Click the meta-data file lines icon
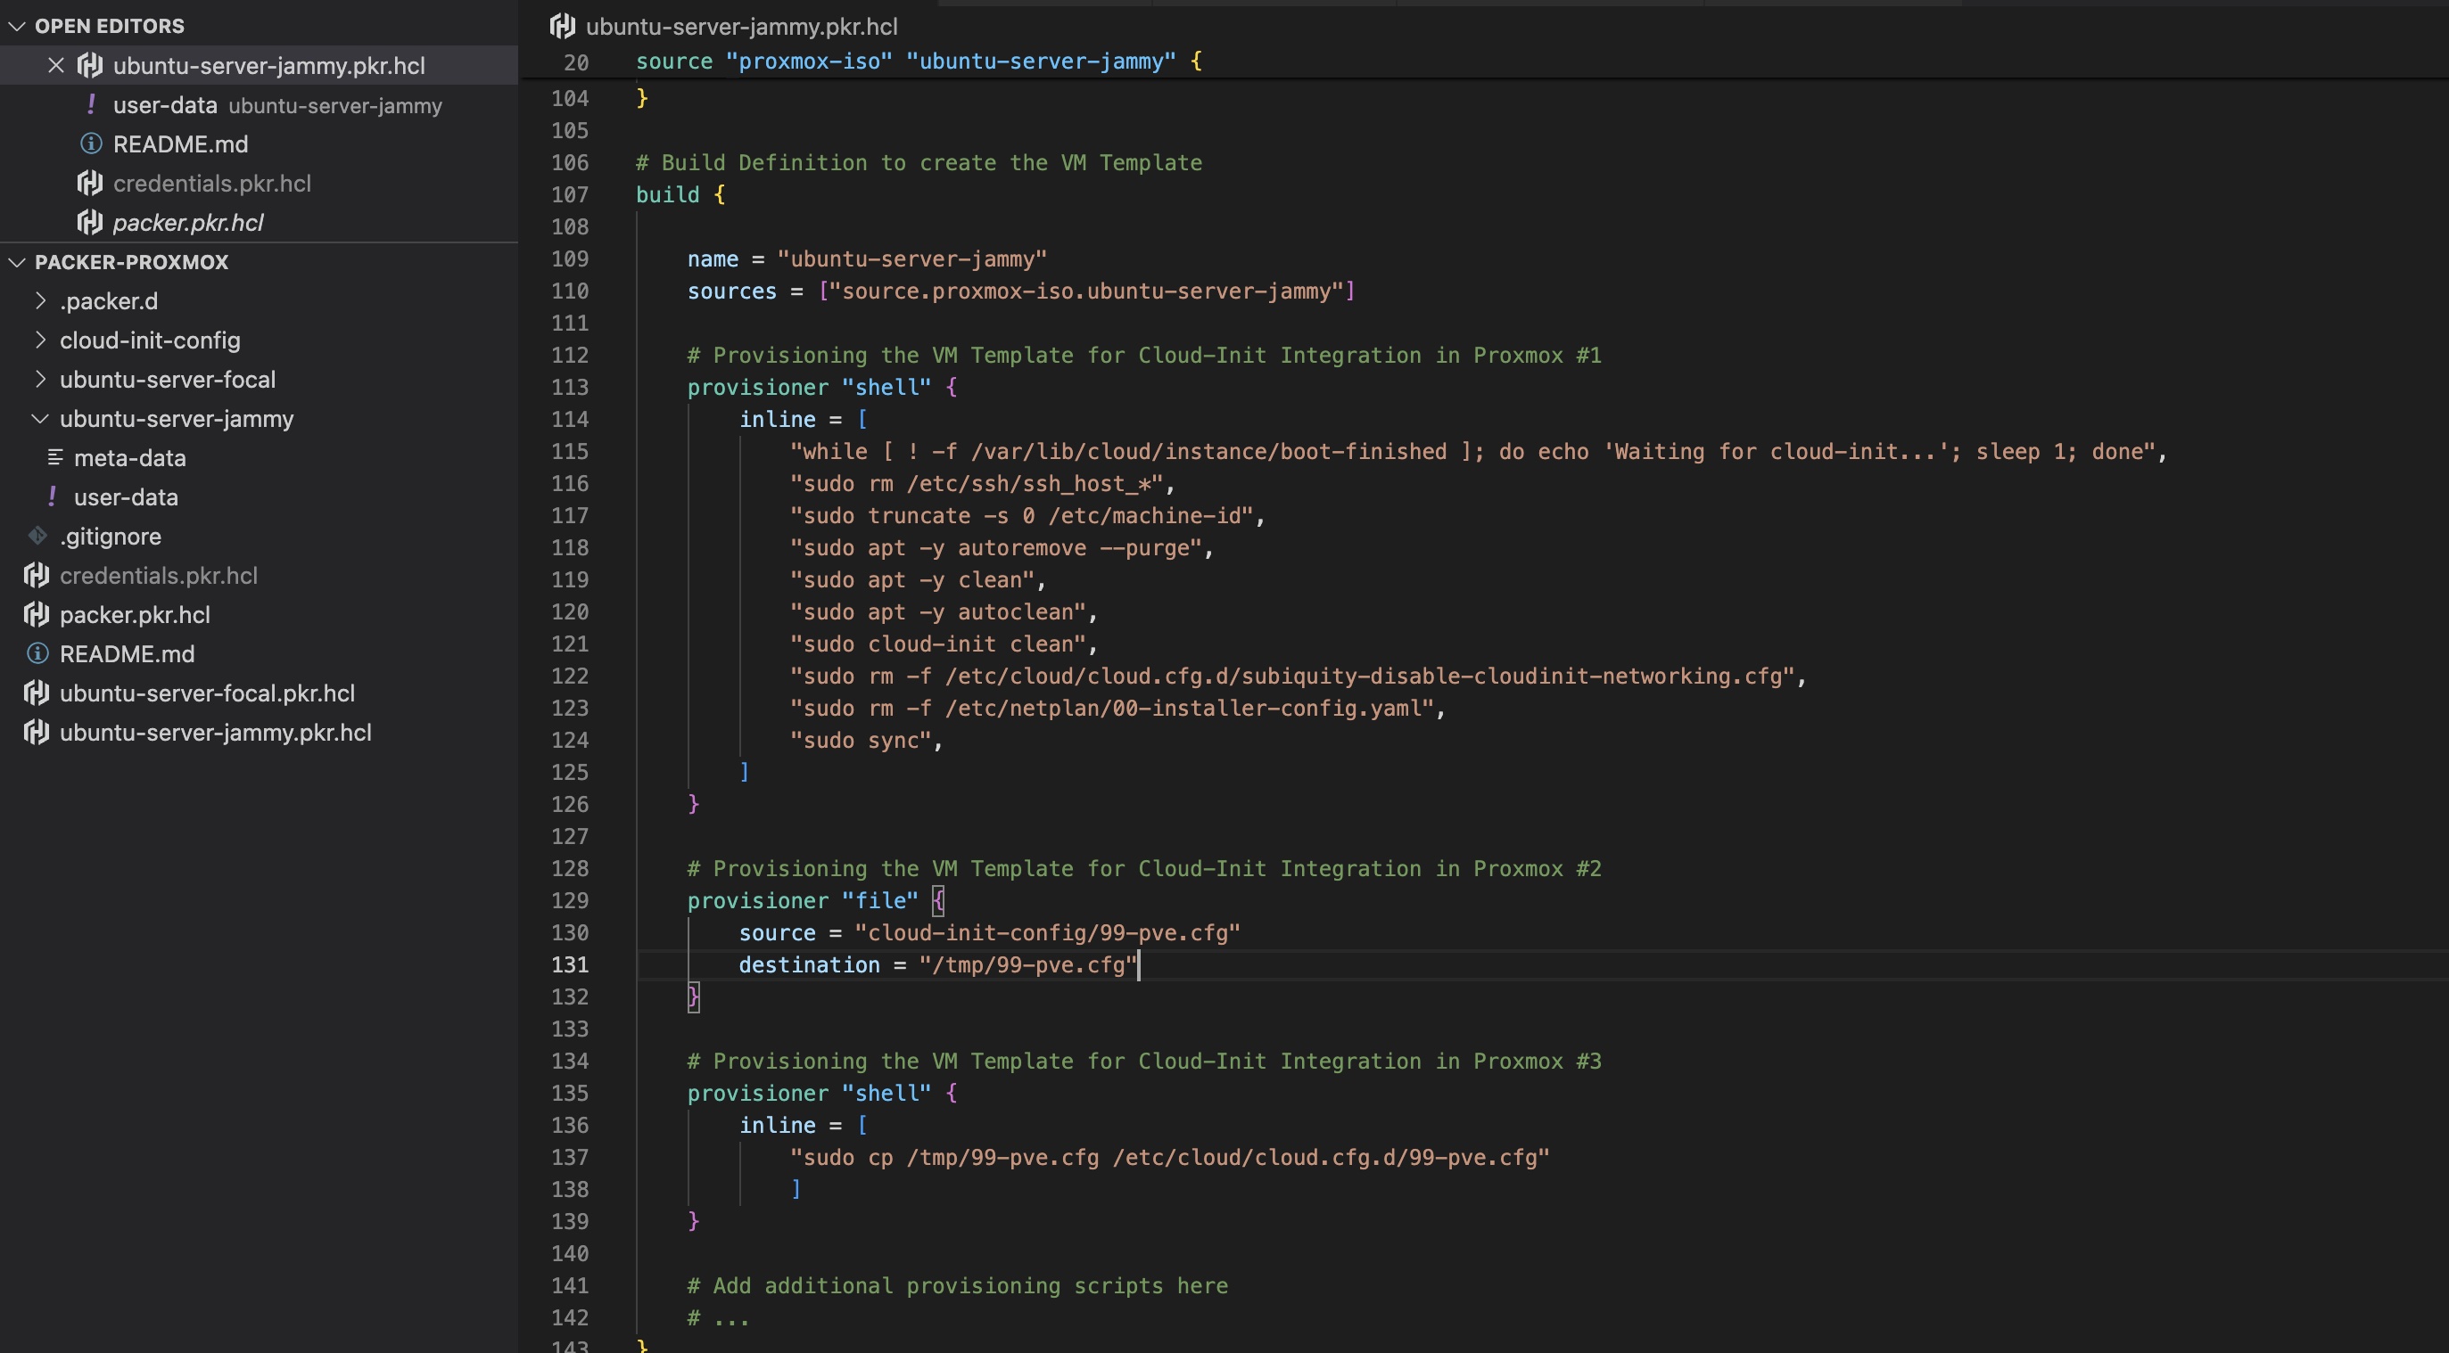Image resolution: width=2449 pixels, height=1353 pixels. (x=55, y=457)
